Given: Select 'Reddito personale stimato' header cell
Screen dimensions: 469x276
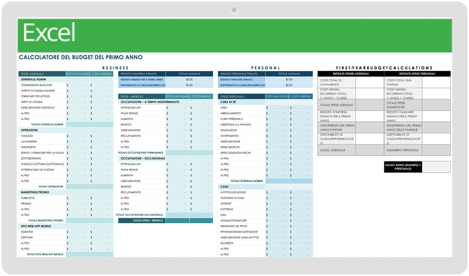Looking at the screenshot, I should (x=242, y=74).
